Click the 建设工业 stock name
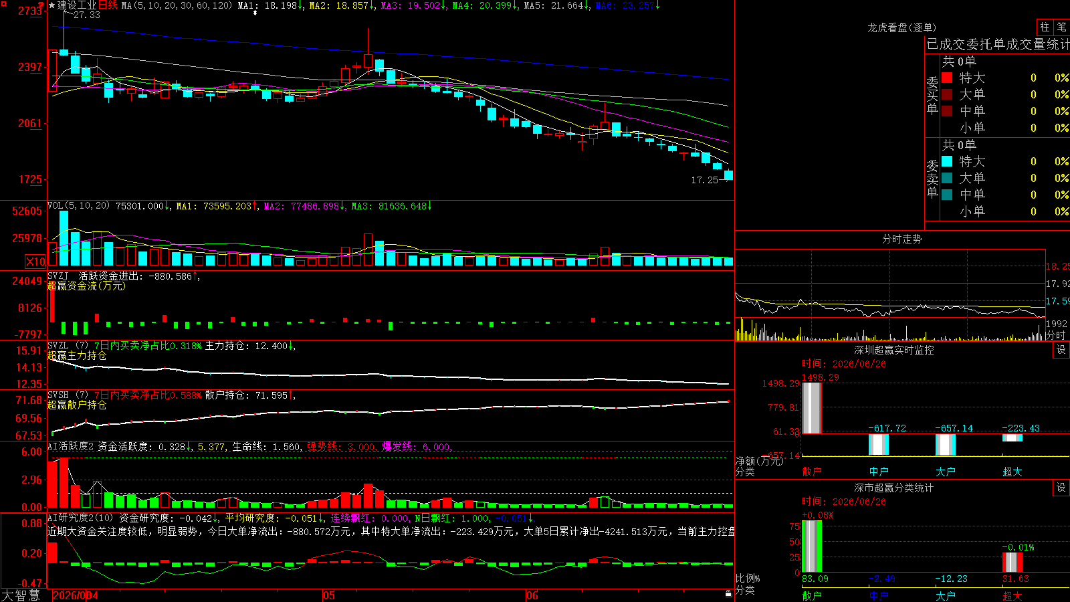1070x602 pixels. (x=77, y=5)
